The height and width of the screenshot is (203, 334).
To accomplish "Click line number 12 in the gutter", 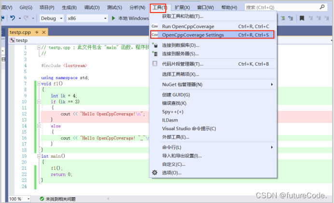I will click(24, 114).
